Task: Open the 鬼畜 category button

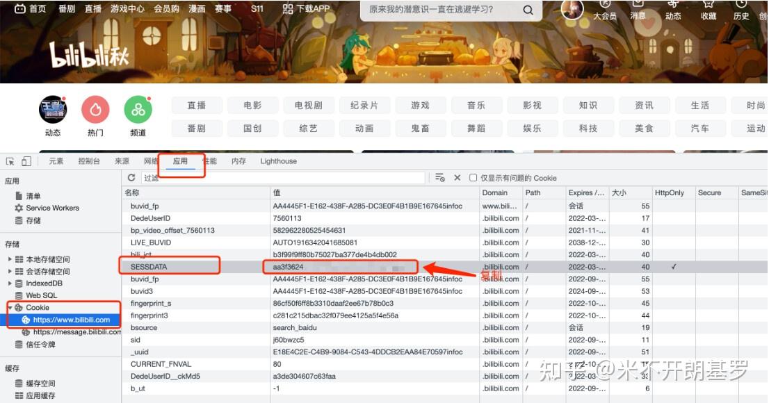Action: click(421, 128)
